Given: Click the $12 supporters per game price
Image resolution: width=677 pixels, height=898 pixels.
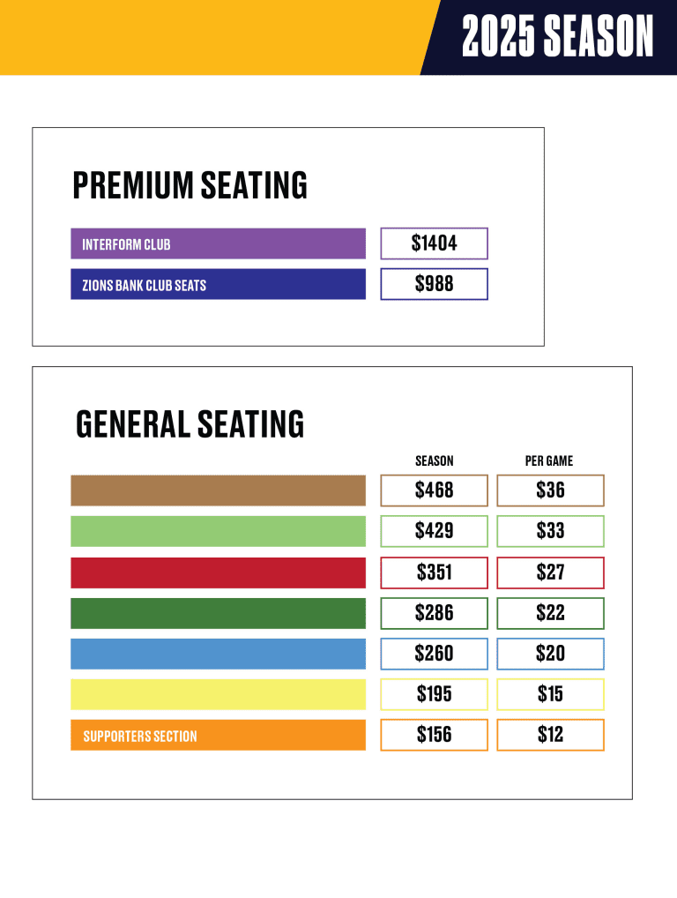Looking at the screenshot, I should [551, 735].
